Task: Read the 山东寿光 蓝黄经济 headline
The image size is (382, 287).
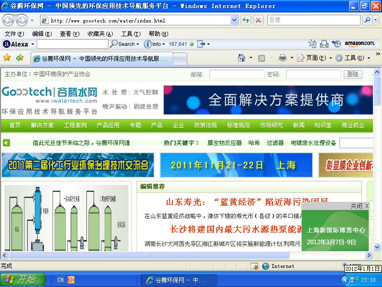Action: [x=246, y=202]
